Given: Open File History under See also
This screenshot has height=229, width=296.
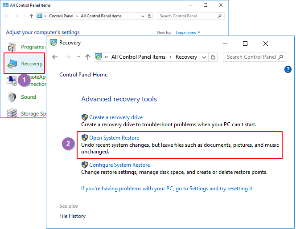Looking at the screenshot, I should (72, 216).
